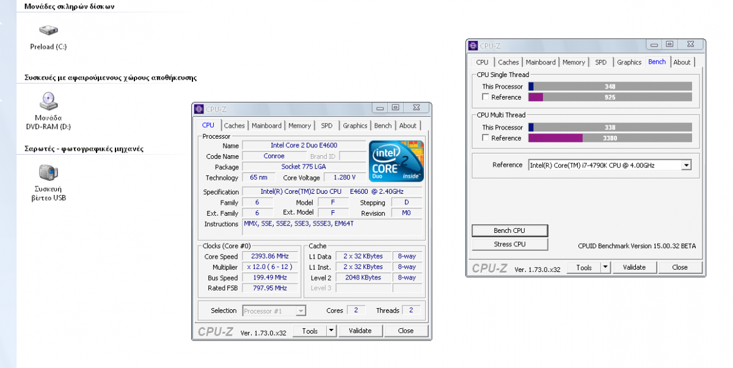Click the Single Thread This Processor bar showing 348
The height and width of the screenshot is (368, 733).
pos(610,87)
